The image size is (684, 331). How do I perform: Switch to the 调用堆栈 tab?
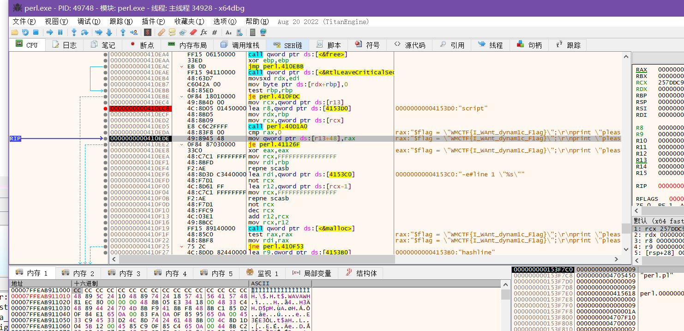point(240,45)
